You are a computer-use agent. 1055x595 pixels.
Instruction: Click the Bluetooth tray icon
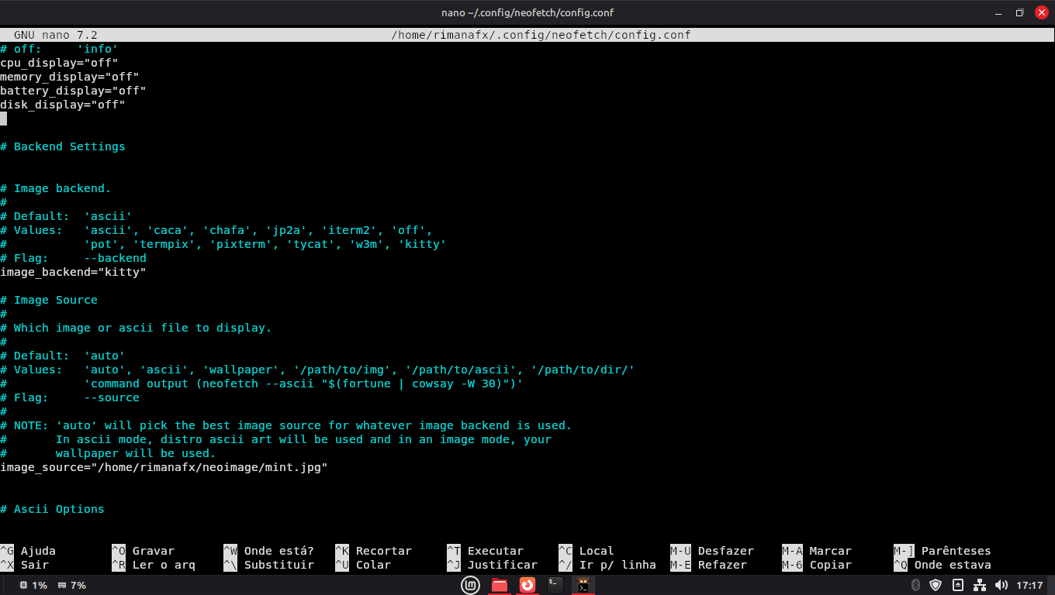coord(915,585)
